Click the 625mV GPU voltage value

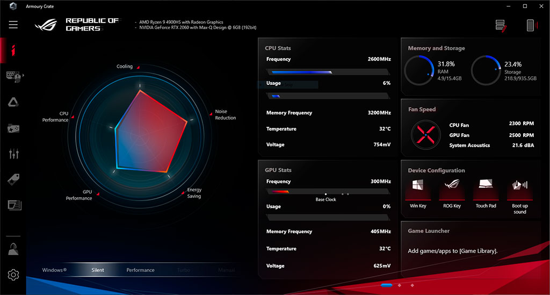pyautogui.click(x=382, y=266)
